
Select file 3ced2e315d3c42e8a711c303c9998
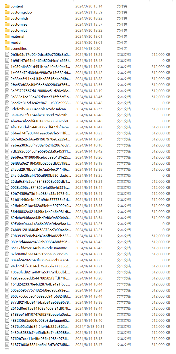tap(41, 103)
